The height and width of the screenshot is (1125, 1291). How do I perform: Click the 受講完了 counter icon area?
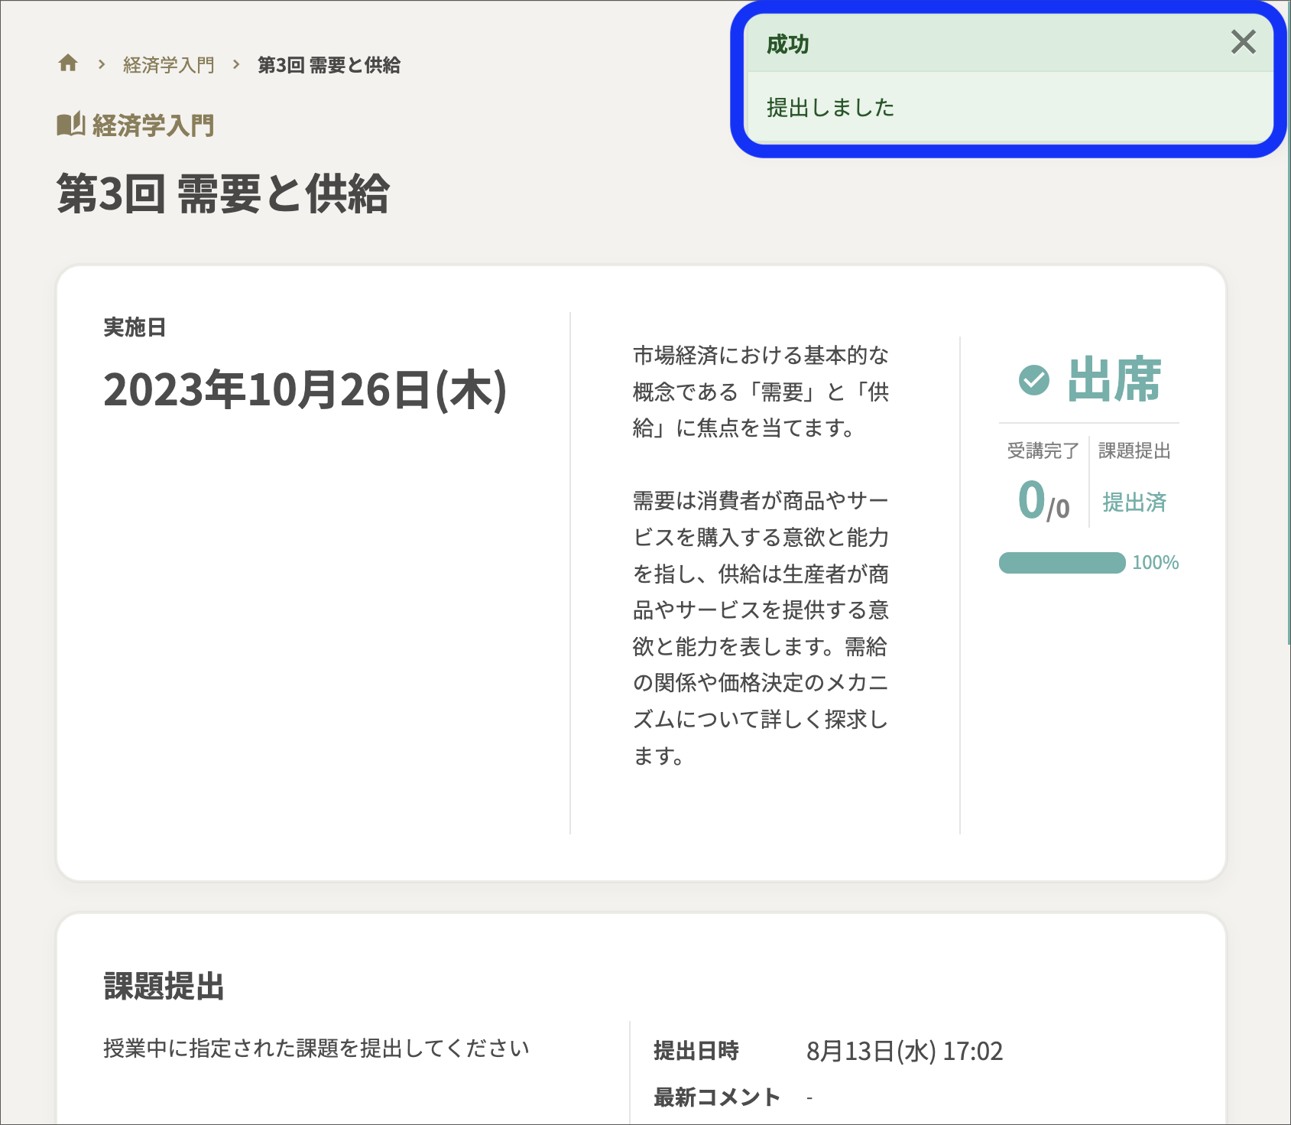point(1042,451)
